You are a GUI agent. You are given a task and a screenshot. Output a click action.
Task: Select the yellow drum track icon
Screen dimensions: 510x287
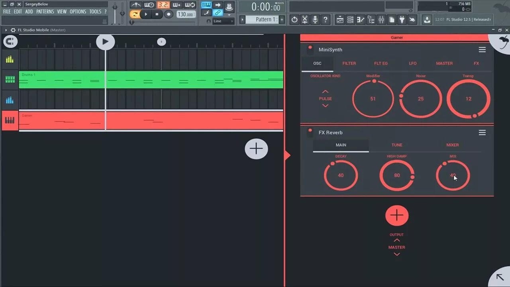click(x=10, y=59)
